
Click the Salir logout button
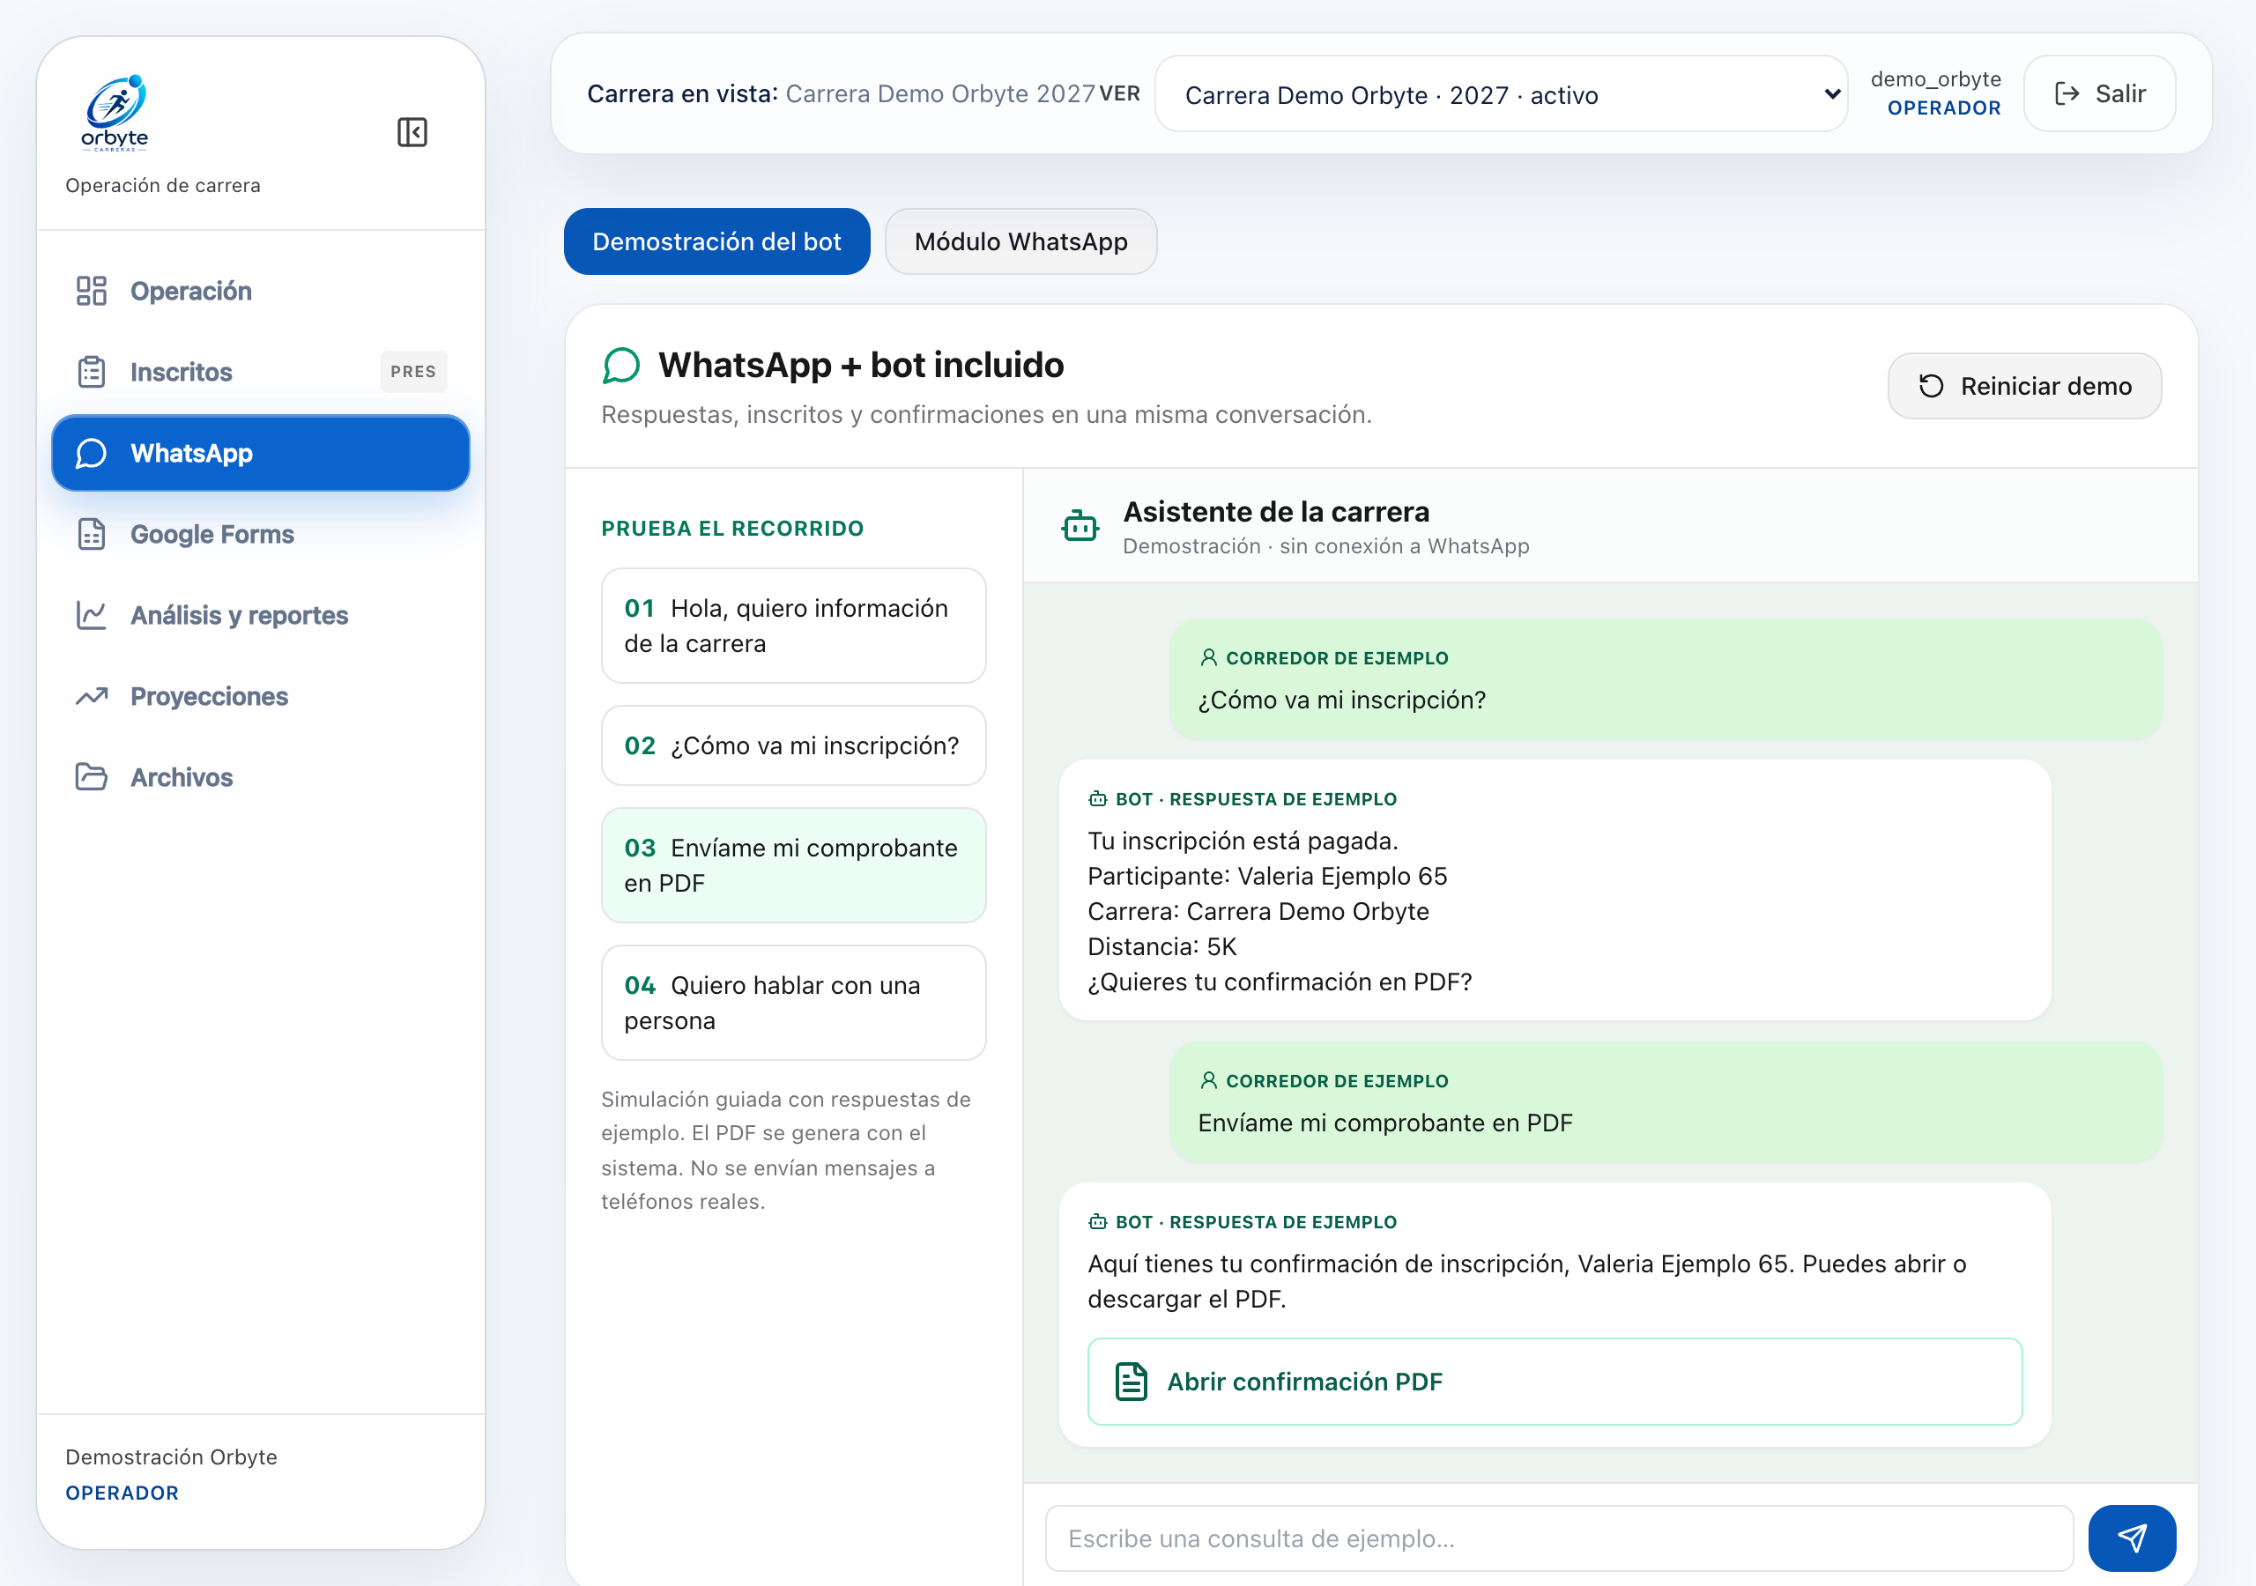2099,93
